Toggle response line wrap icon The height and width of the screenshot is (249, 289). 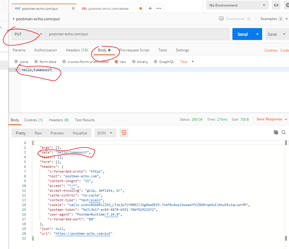click(124, 133)
